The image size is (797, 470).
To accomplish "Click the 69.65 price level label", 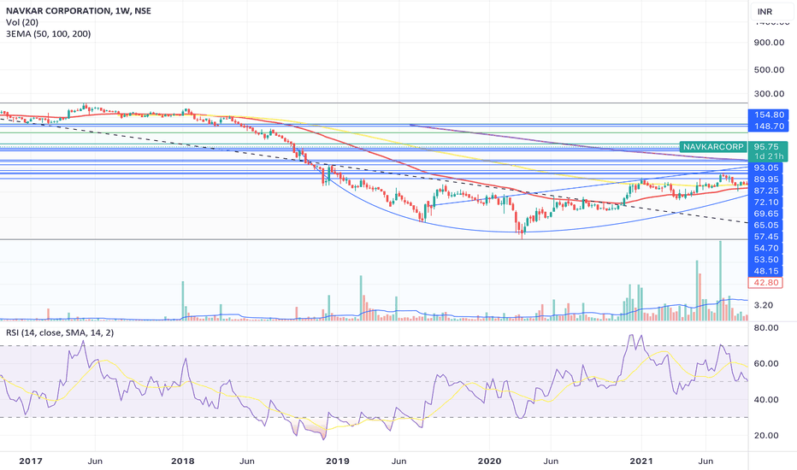I will [x=766, y=214].
